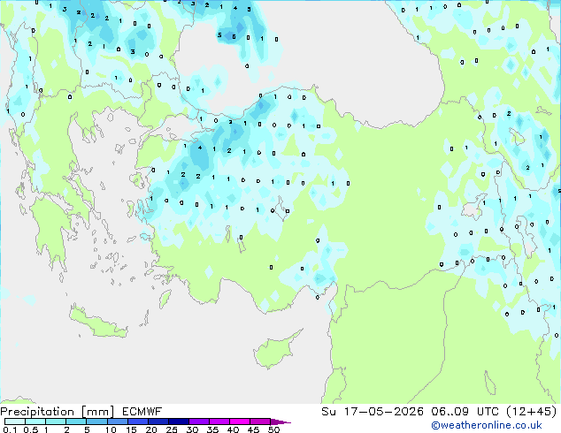
Task: Click the 5 to 10 legend swatch
Action: 96,422
